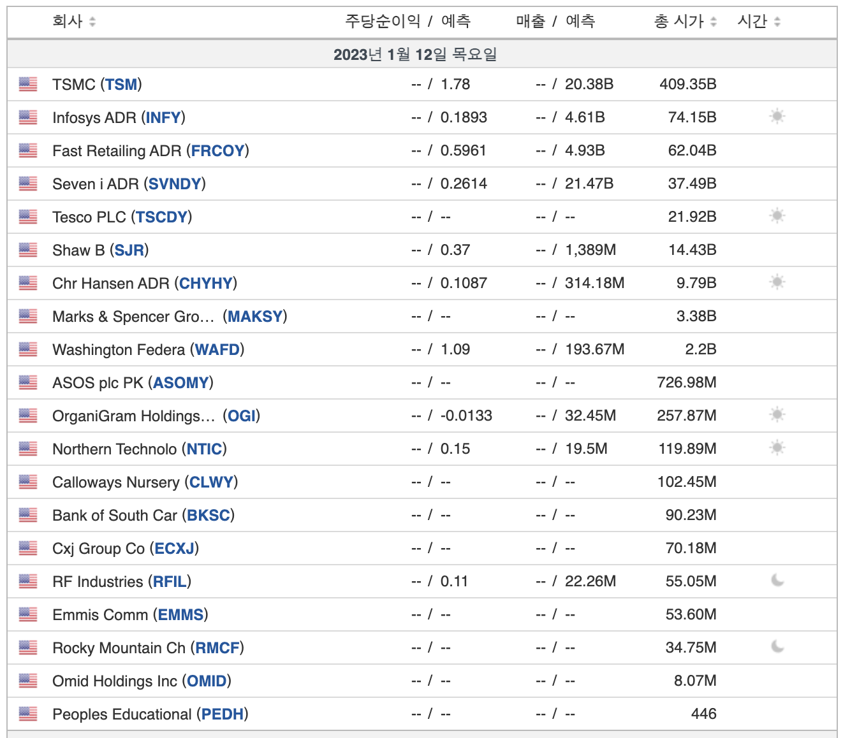The height and width of the screenshot is (738, 843).
Task: Click the flag icon beside Peoples Educational
Action: click(28, 714)
